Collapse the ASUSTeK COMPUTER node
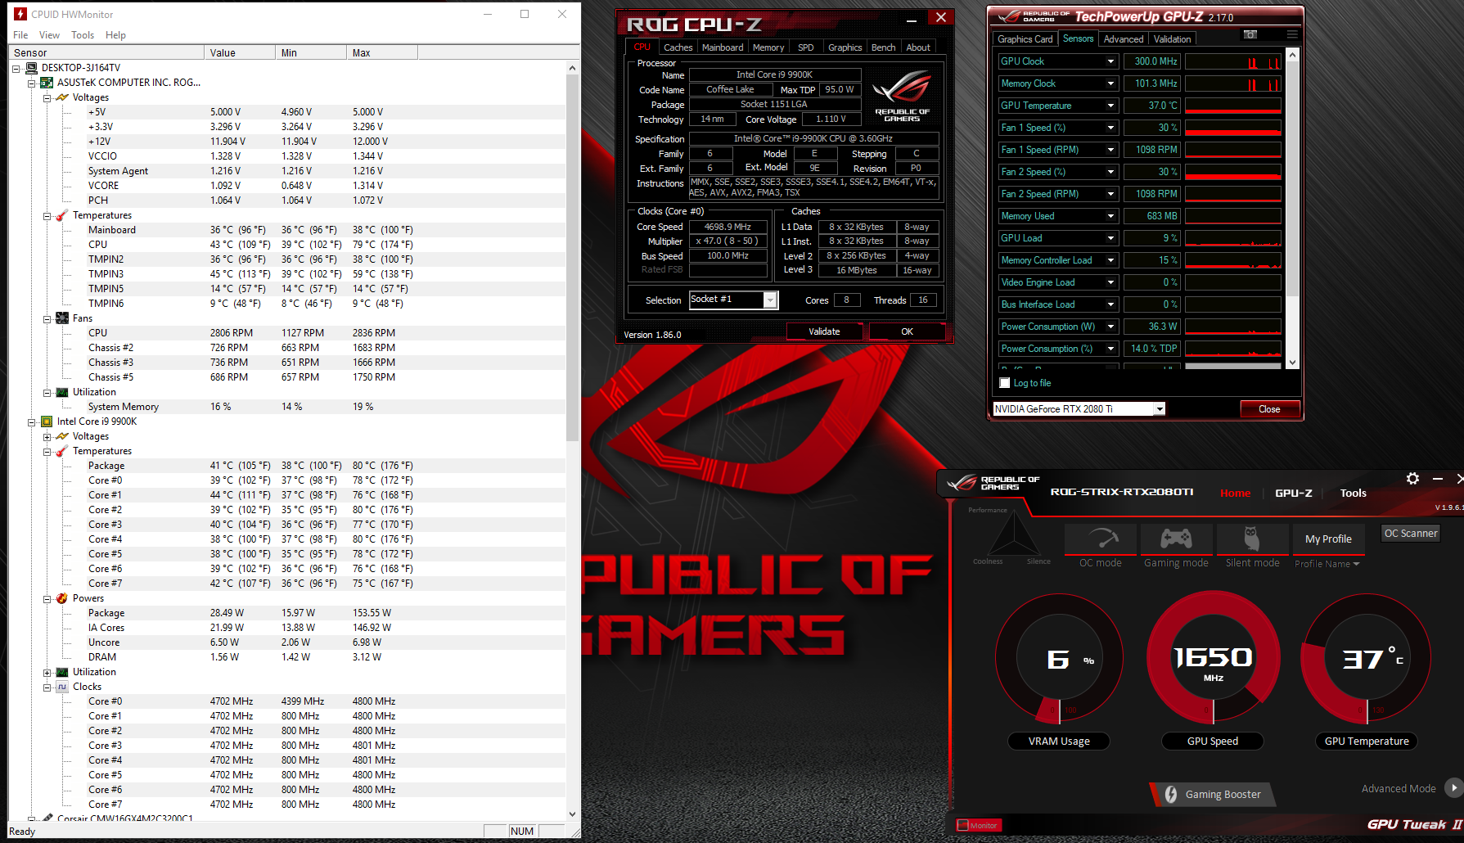The width and height of the screenshot is (1464, 843). point(32,83)
